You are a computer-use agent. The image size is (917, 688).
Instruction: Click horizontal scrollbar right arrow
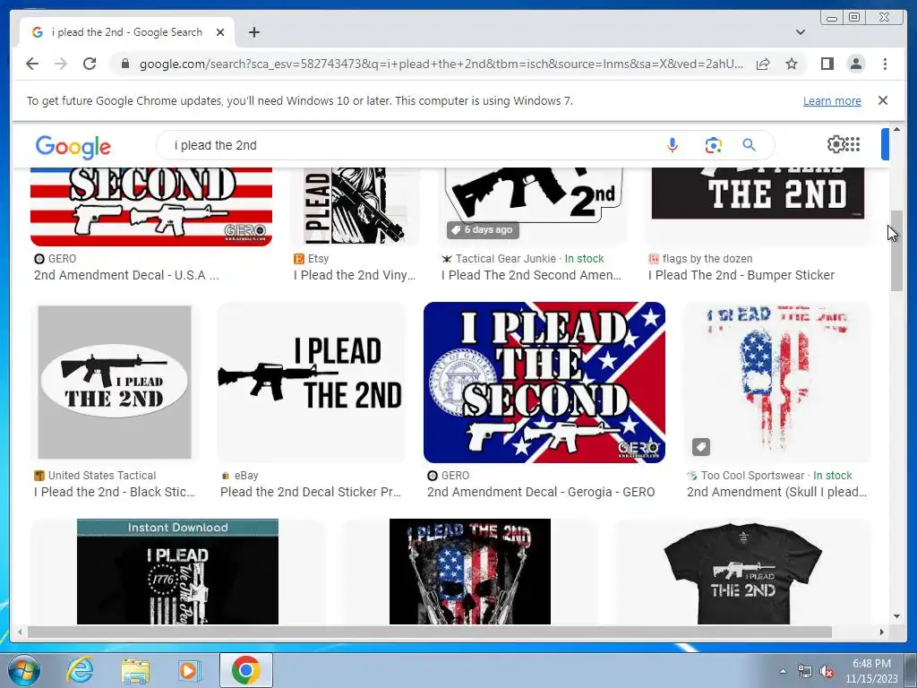pyautogui.click(x=882, y=632)
